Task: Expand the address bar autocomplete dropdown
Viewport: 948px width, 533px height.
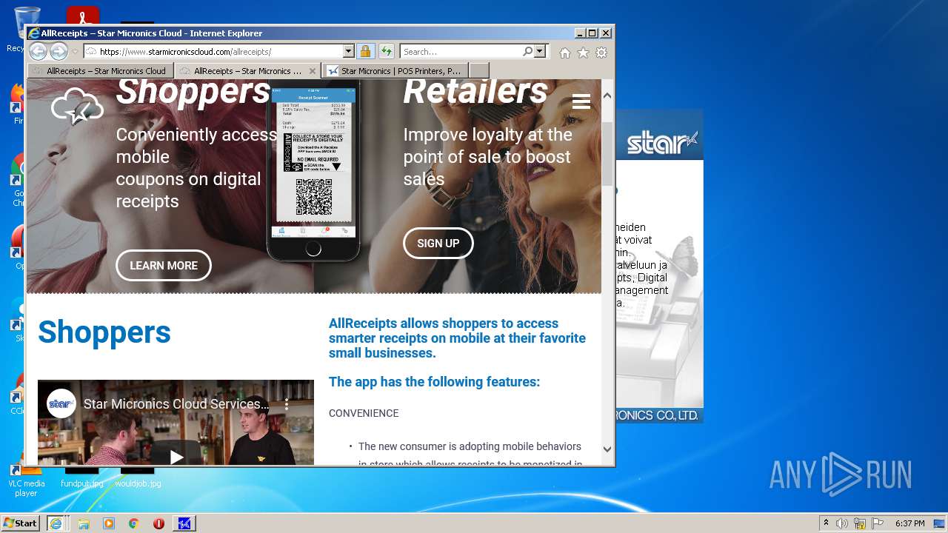Action: coord(348,52)
